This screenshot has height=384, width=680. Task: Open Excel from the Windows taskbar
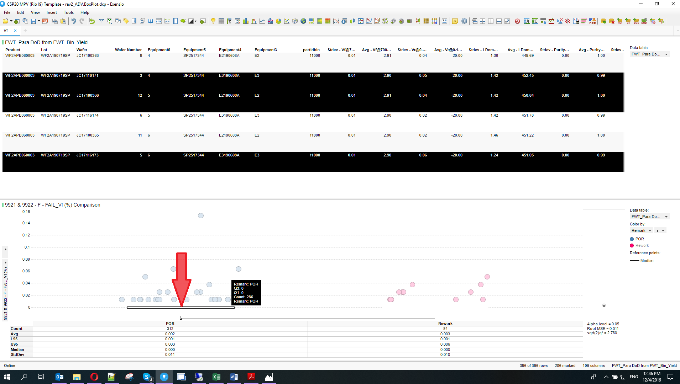tap(216, 377)
